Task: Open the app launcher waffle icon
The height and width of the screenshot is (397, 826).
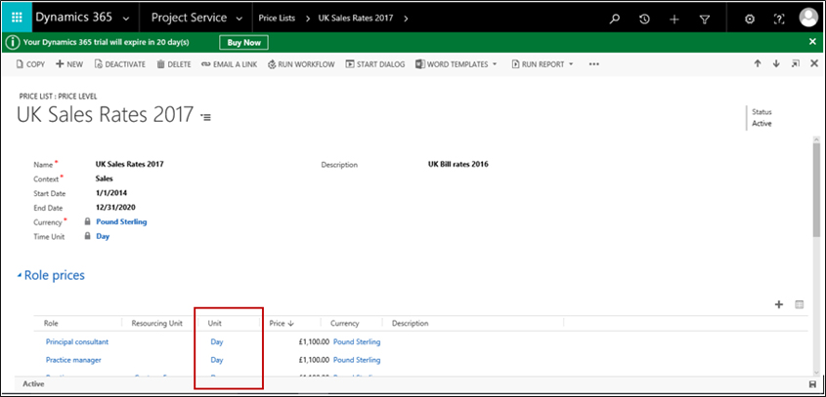Action: click(x=17, y=18)
